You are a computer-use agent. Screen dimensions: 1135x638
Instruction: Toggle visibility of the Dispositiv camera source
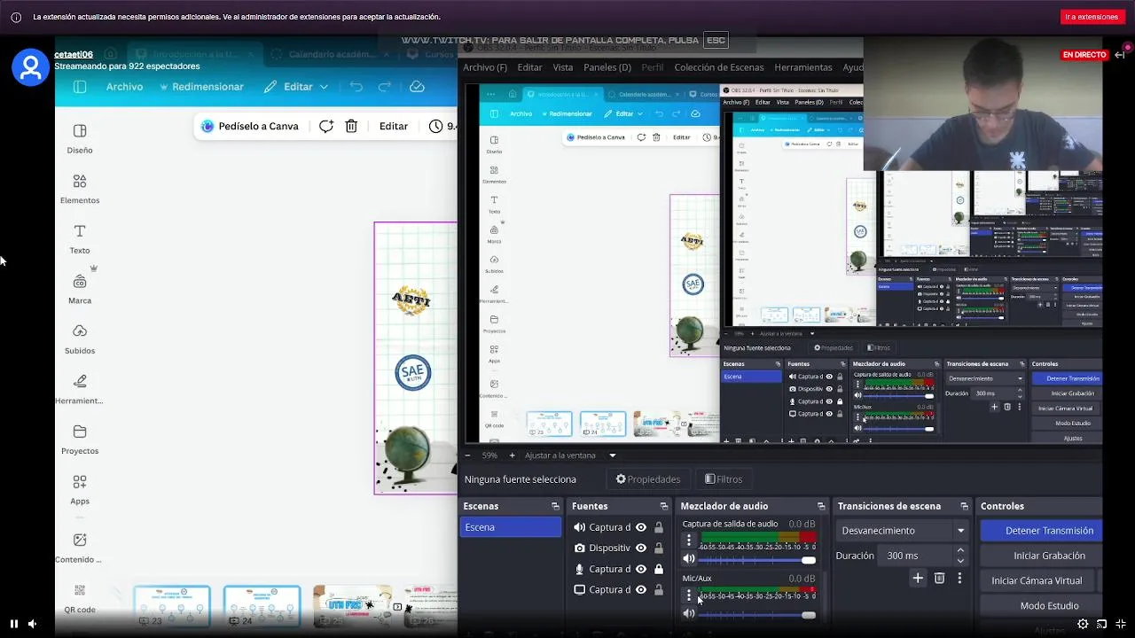pos(641,549)
